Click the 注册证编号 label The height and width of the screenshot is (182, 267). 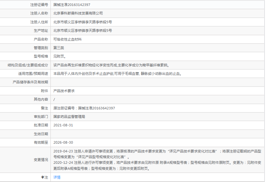pos(39,5)
